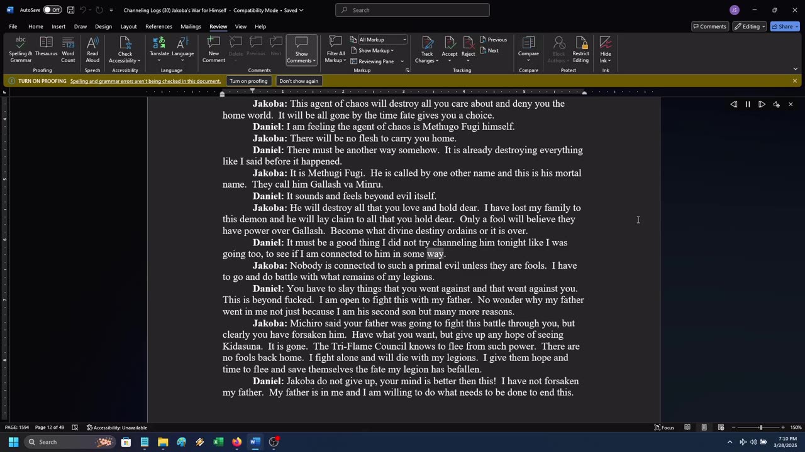Click the Translate icon
Screen dimensions: 805x452
(159, 43)
